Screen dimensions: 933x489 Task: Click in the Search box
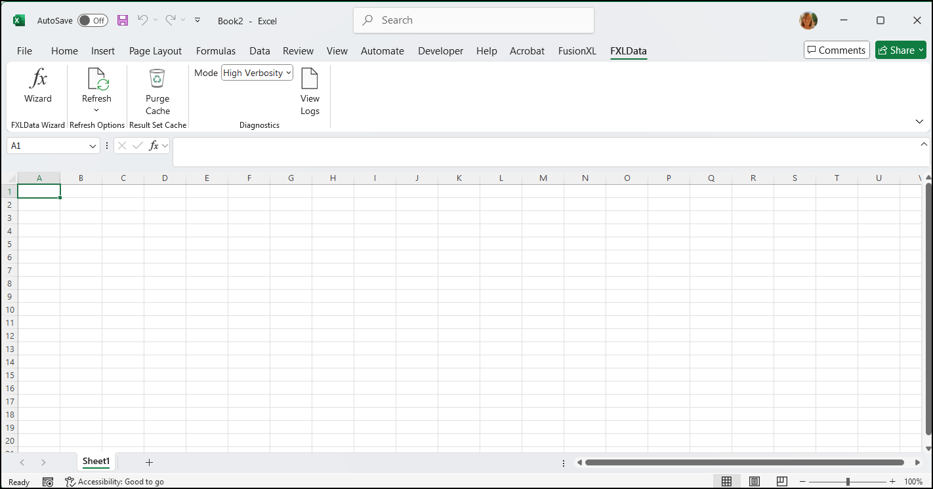(x=474, y=20)
